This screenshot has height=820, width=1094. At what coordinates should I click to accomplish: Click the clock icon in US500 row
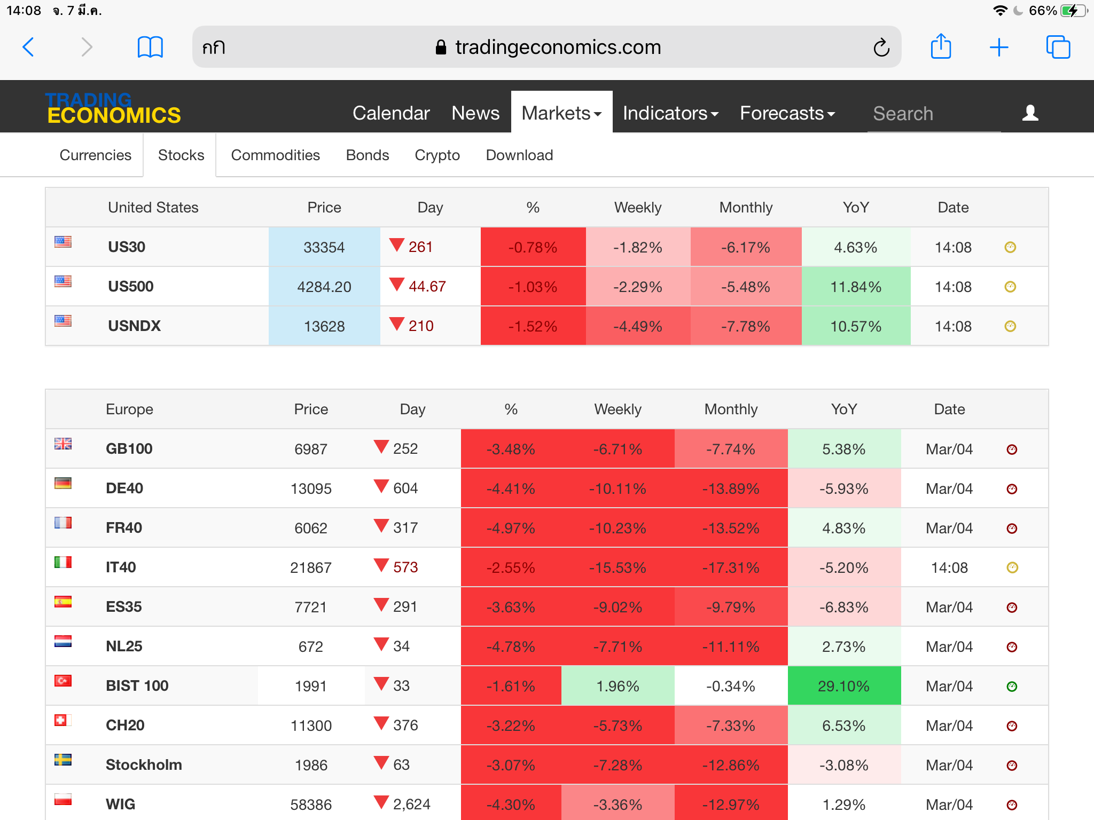coord(1010,287)
